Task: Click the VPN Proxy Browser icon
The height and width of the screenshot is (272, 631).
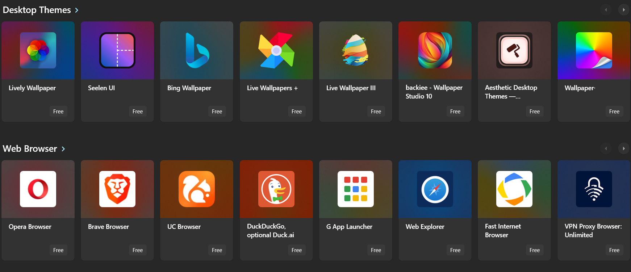Action: click(x=594, y=189)
